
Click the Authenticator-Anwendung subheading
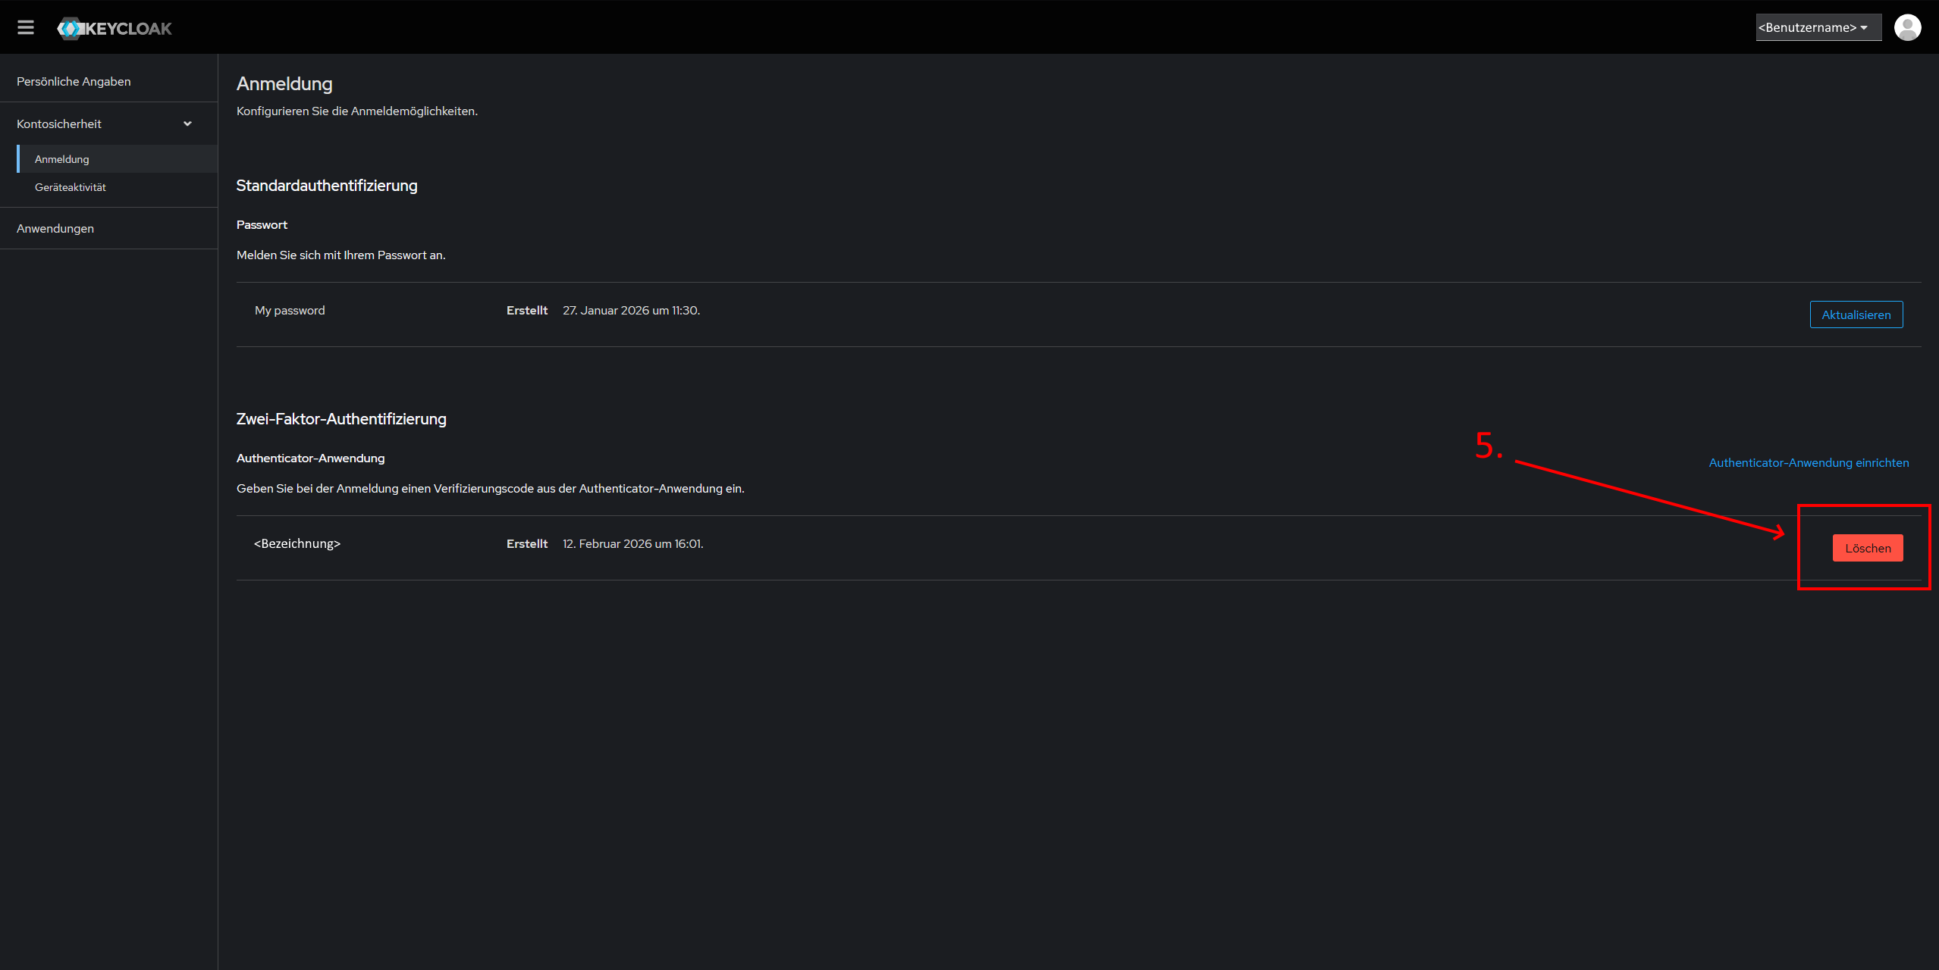[310, 458]
